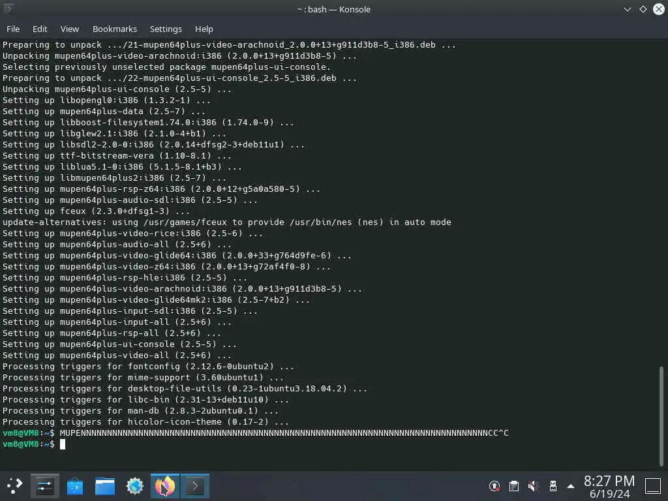
Task: Click the 'update-alternatives: using /usr/games/fceux' line
Action: pos(226,222)
